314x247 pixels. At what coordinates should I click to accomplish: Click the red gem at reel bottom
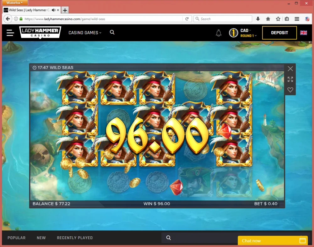(176, 187)
